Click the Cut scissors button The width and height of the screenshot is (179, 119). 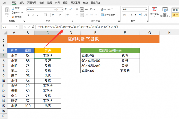[16, 8]
